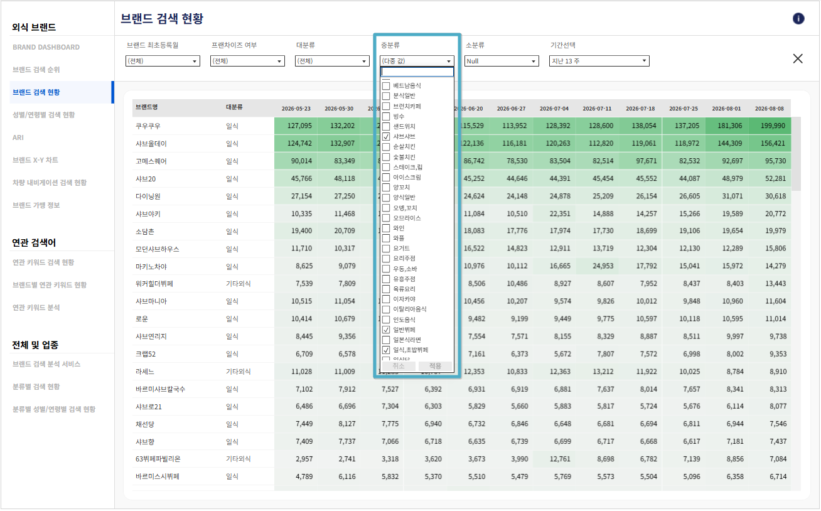This screenshot has height=511, width=821.
Task: Click the 2026-07-04 column header
Action: pyautogui.click(x=554, y=108)
